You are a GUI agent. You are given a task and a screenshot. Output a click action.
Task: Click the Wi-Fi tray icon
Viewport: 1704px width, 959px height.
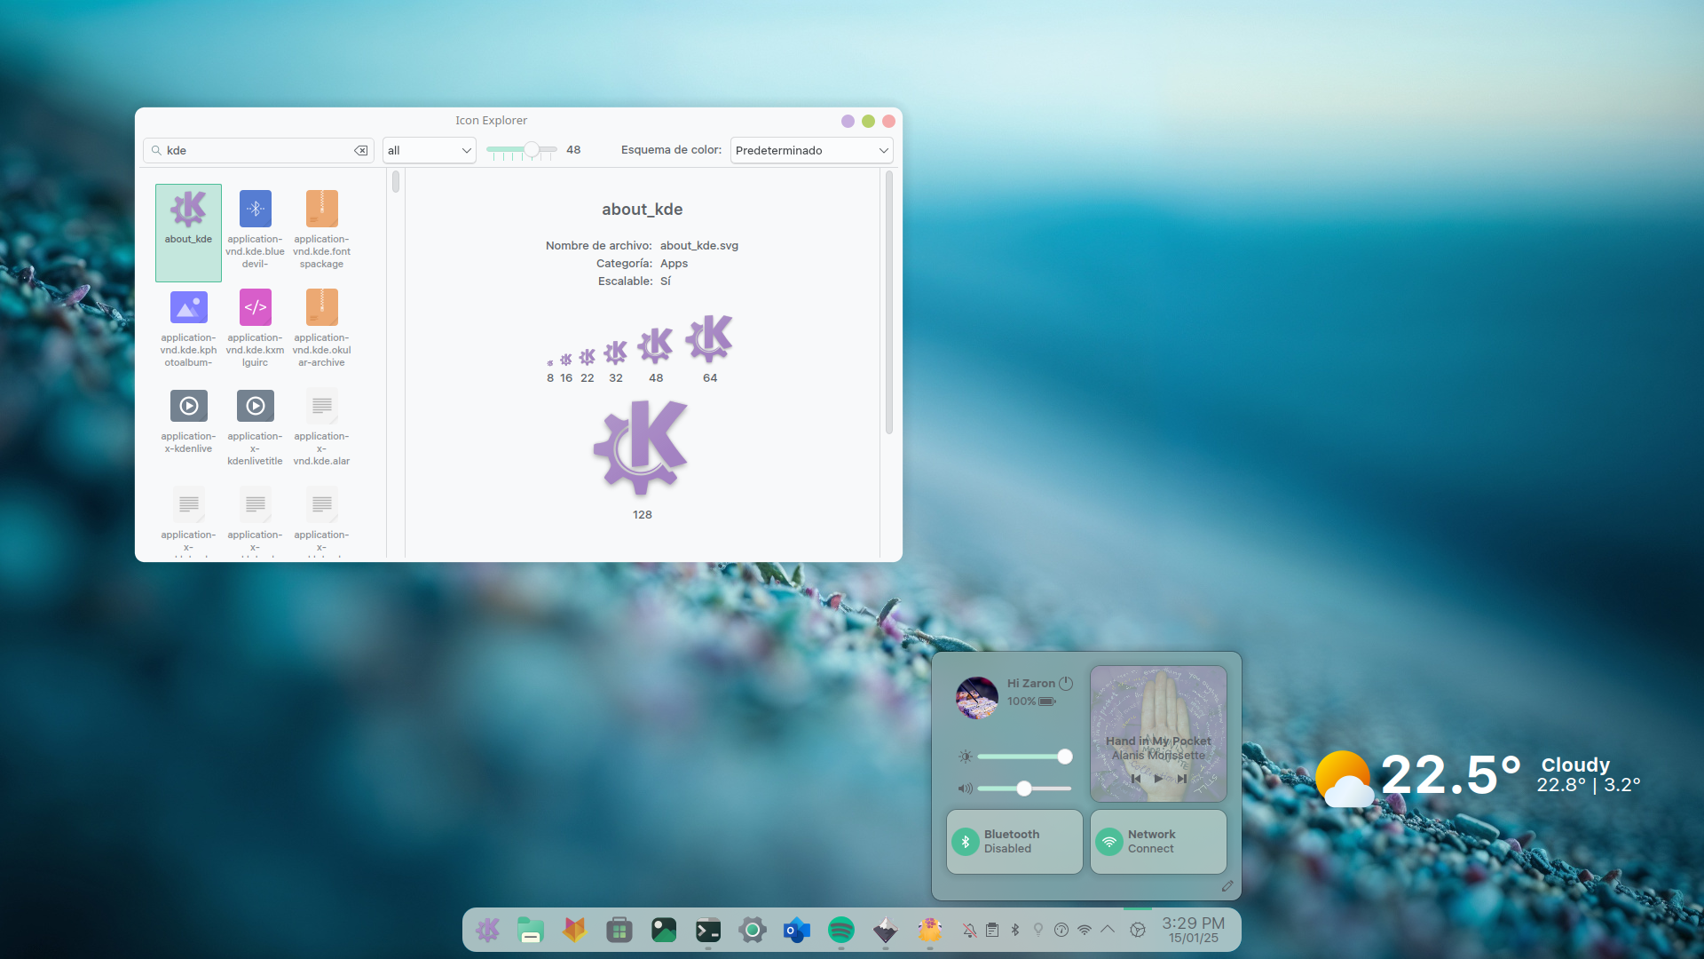pos(1085,930)
